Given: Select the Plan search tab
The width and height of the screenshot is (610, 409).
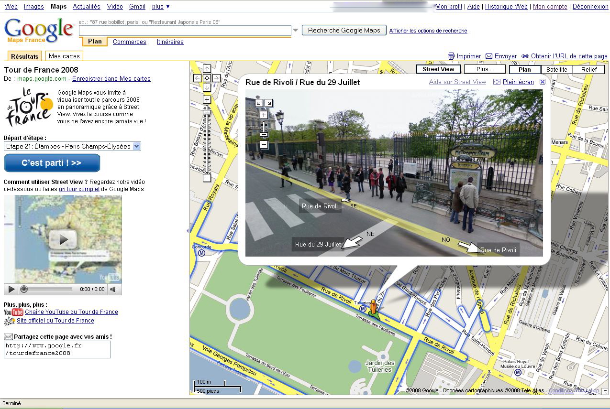Looking at the screenshot, I should [95, 42].
